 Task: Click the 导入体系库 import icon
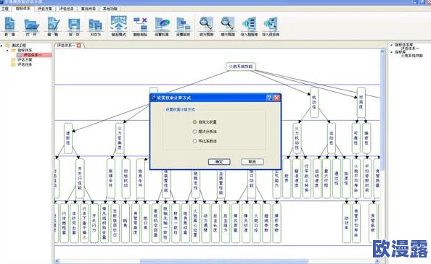click(271, 24)
